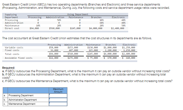Click the row letter 'a.' cell
Image resolution: width=183 pixels, height=110 pixels.
5,95
